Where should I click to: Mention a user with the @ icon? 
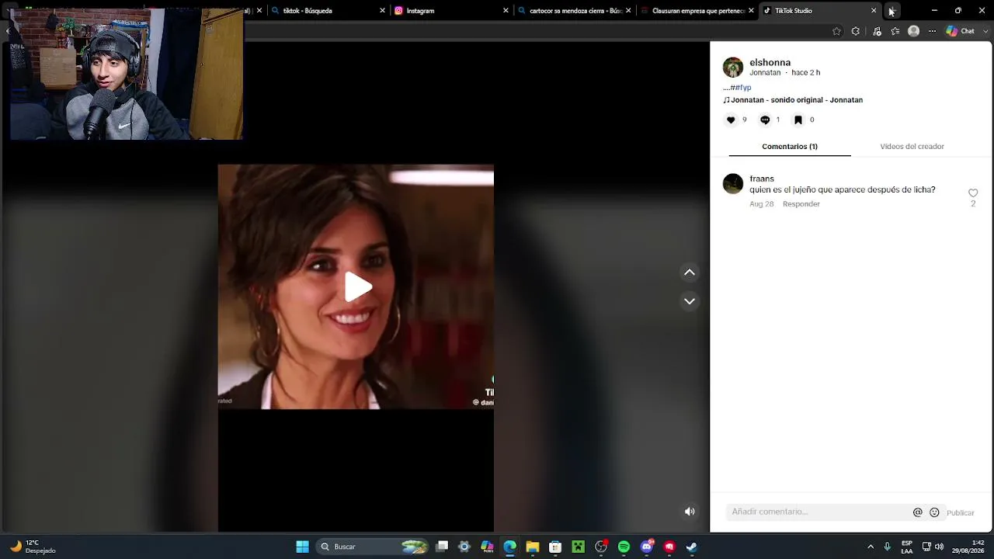pos(917,512)
